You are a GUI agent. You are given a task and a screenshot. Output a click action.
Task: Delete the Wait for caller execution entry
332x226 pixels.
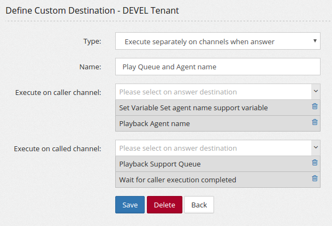[315, 179]
